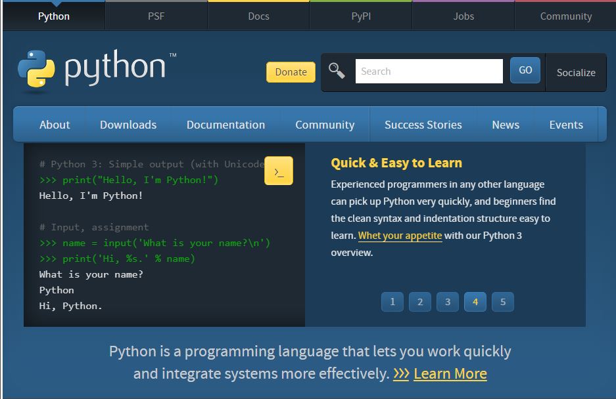Open the Jobs top tab
Image resolution: width=616 pixels, height=399 pixels.
[x=463, y=16]
